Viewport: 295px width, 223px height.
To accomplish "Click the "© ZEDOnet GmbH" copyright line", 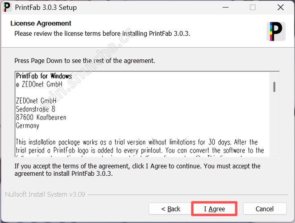I will point(39,84).
